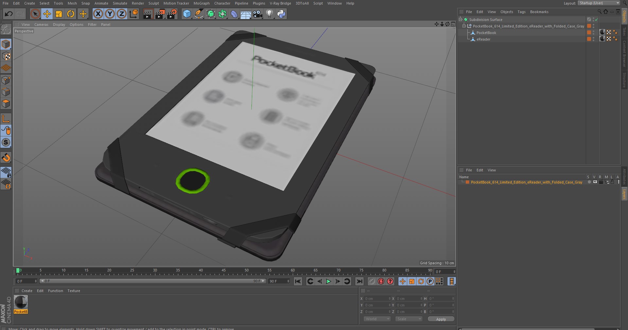Toggle X axis lock
Viewport: 628px width, 330px height.
click(98, 14)
